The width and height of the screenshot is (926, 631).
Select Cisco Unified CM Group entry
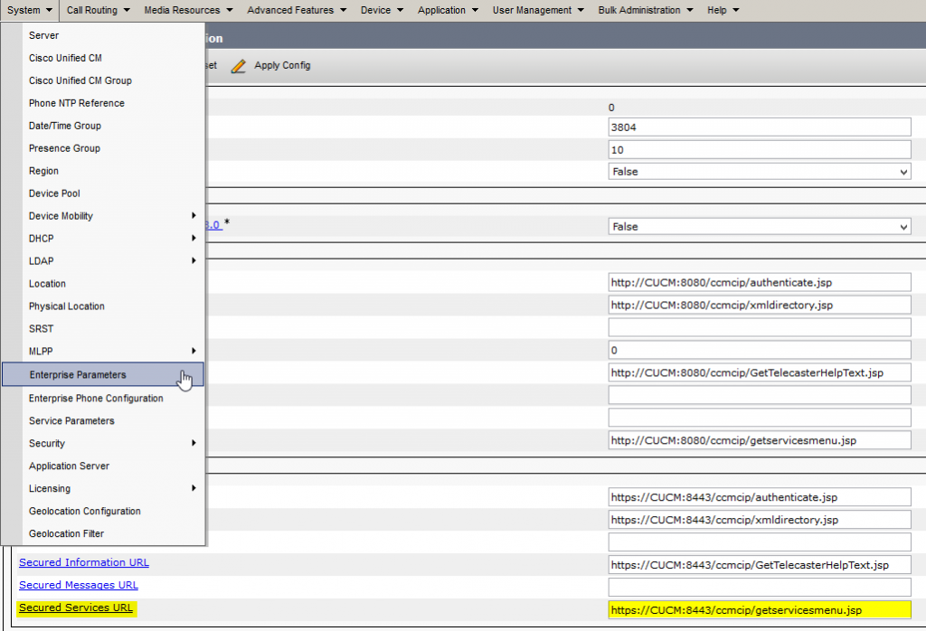[80, 80]
